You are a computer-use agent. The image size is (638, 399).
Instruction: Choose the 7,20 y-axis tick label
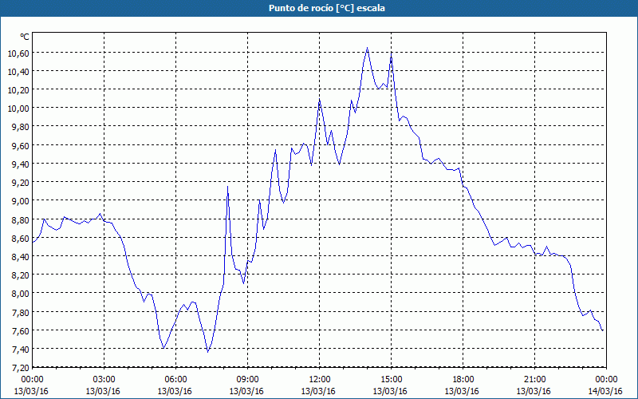pyautogui.click(x=21, y=368)
